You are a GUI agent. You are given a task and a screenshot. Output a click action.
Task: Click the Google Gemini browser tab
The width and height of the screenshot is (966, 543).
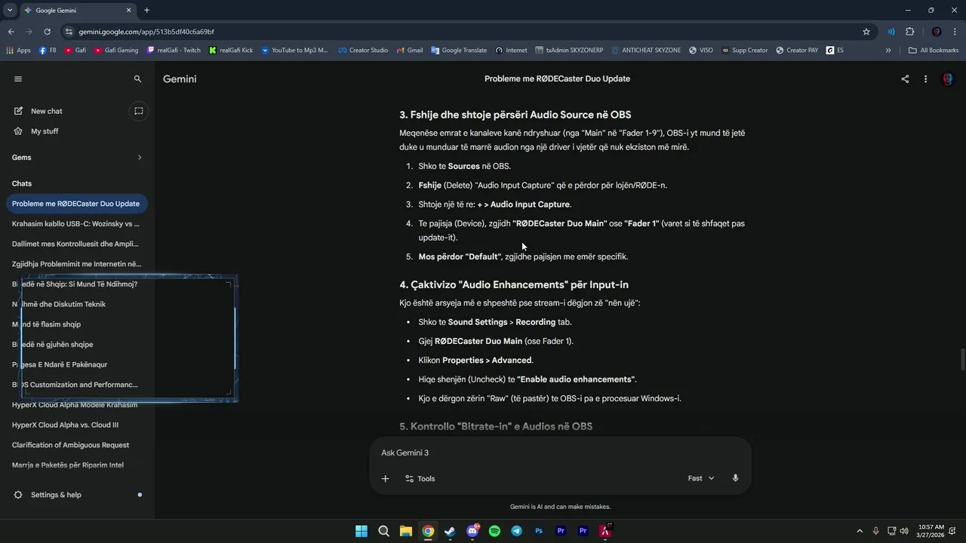[x=76, y=11]
